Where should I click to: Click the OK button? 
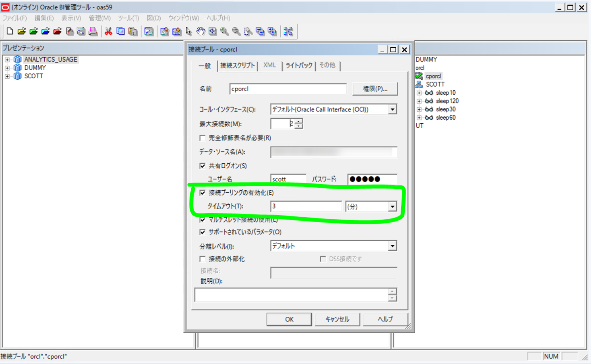289,319
